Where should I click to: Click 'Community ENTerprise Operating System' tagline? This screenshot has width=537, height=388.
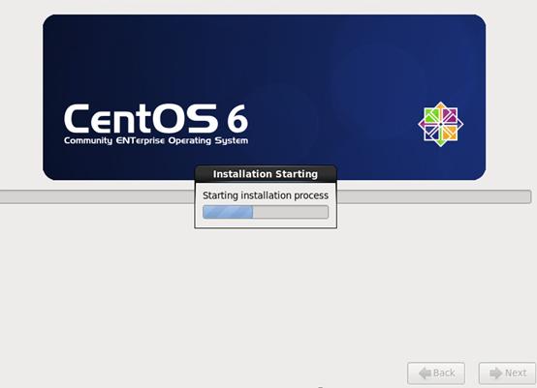coord(156,140)
